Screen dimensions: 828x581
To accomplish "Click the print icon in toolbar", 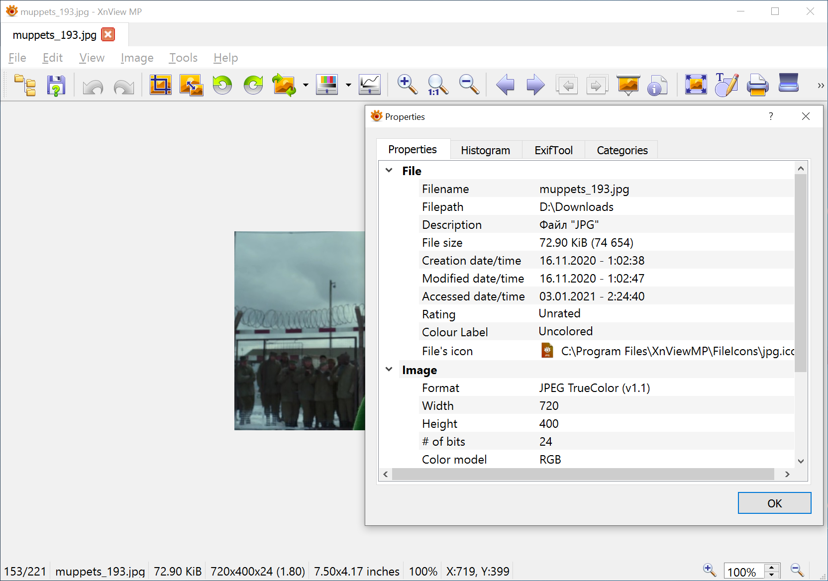I will (757, 85).
